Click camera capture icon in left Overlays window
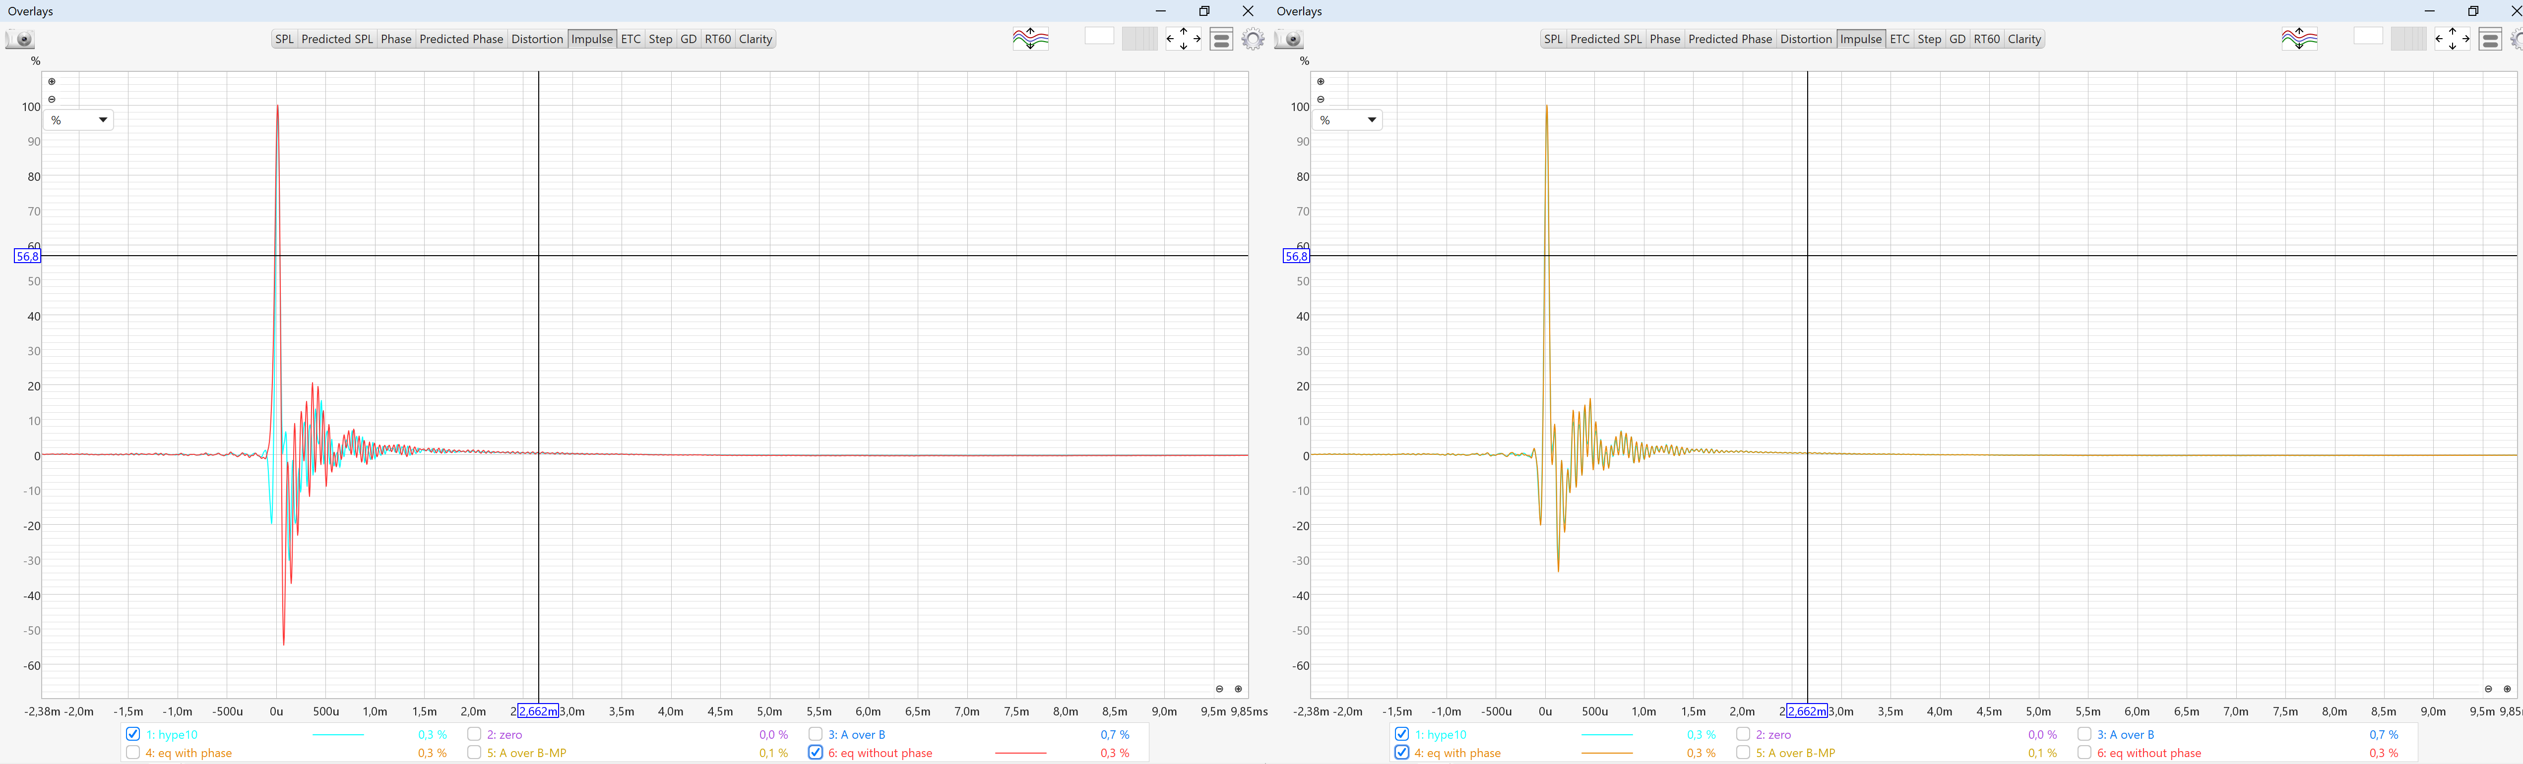 (x=20, y=39)
